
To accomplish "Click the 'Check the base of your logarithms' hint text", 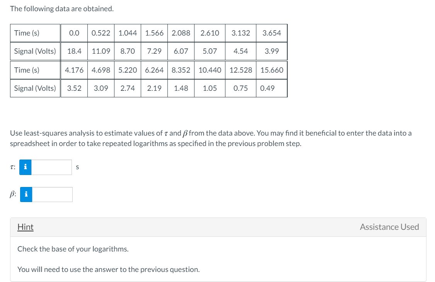I will (73, 249).
